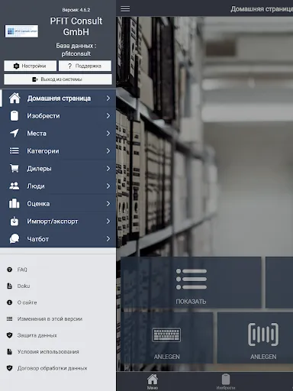Open Импорт/экспорт menu entry text
The width and height of the screenshot is (293, 391).
tap(53, 221)
